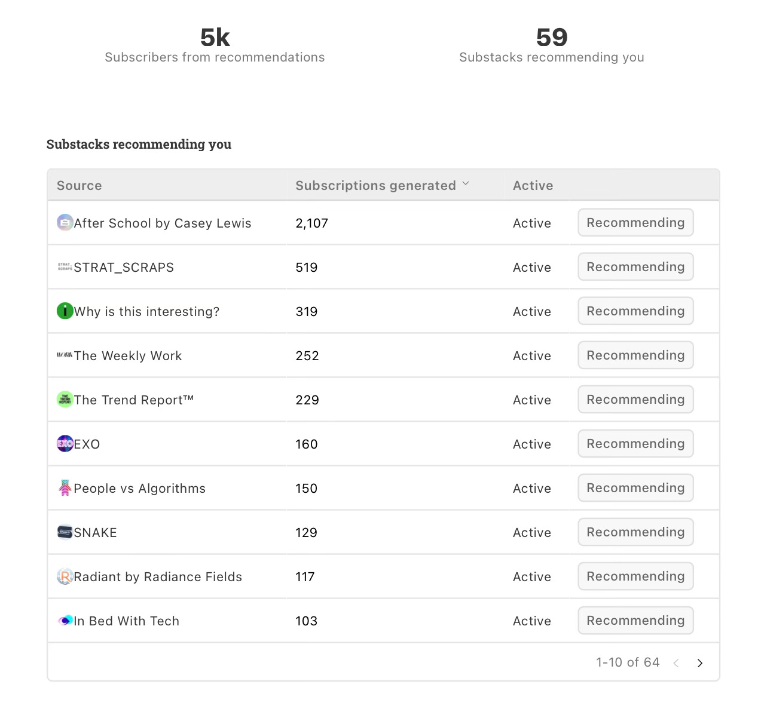758x712 pixels.
Task: Click Subscribers from recommendations label
Action: (215, 57)
